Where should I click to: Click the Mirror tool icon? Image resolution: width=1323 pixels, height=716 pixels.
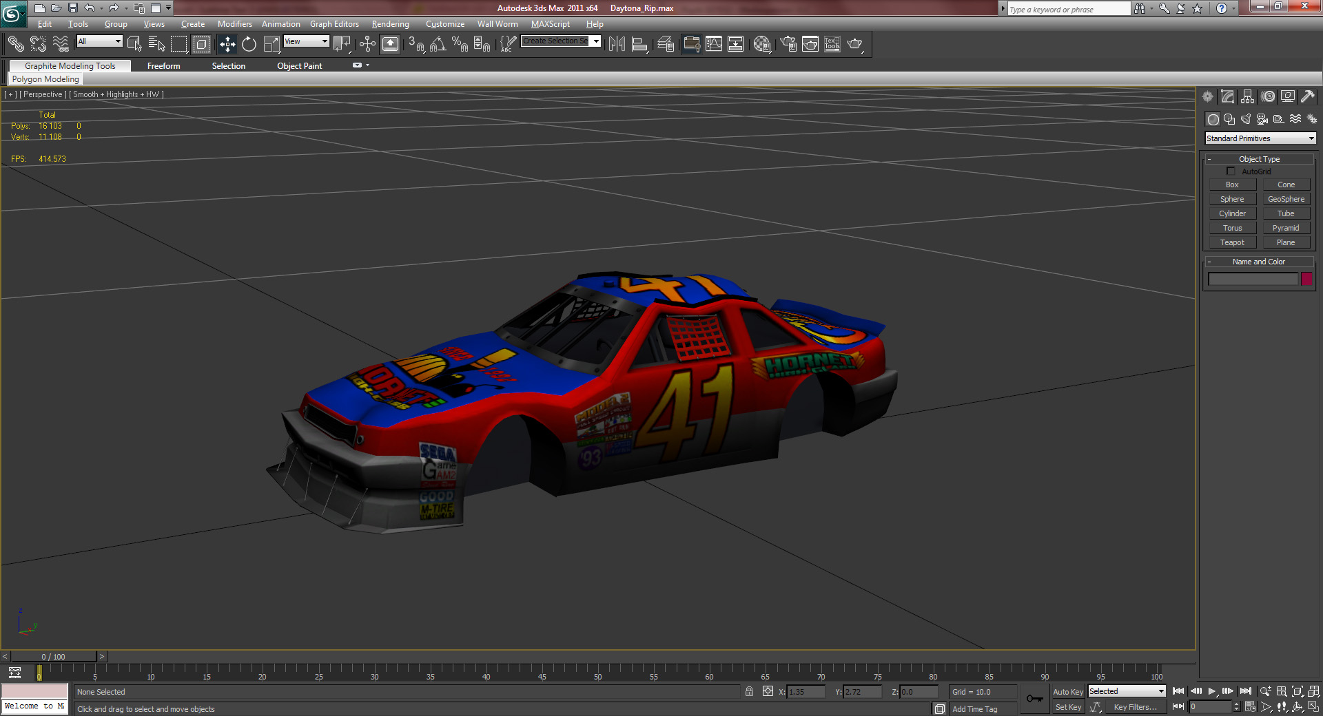617,44
